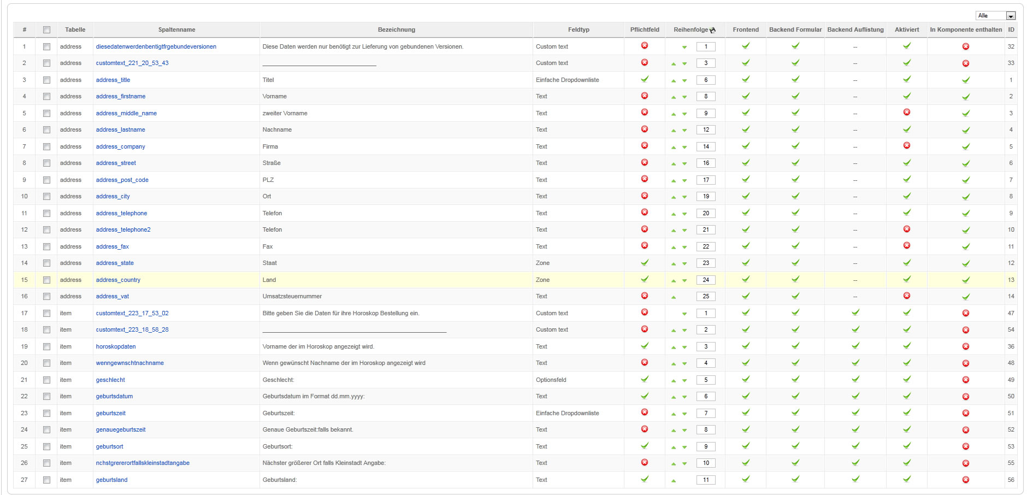
Task: Open the address_country field link
Action: point(118,280)
